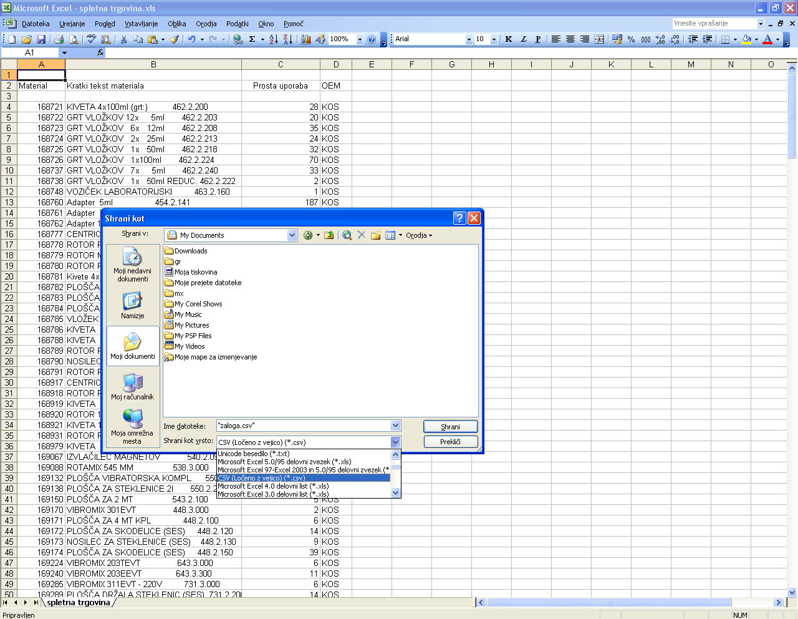Click the My Pictures folder in the dialog
The image size is (798, 619).
187,325
